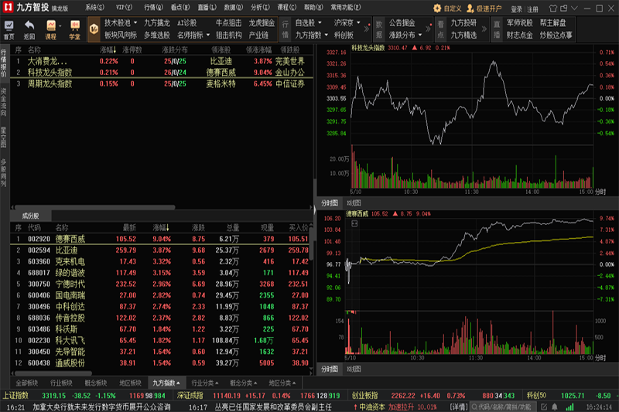Select the 资金流向 side tab

click(4, 101)
